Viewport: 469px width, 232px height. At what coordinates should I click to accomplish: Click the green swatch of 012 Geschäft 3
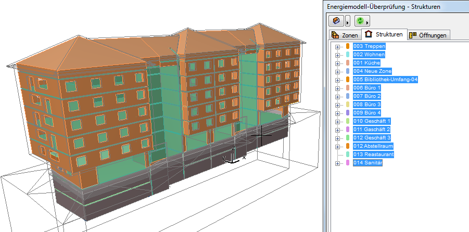(x=348, y=138)
